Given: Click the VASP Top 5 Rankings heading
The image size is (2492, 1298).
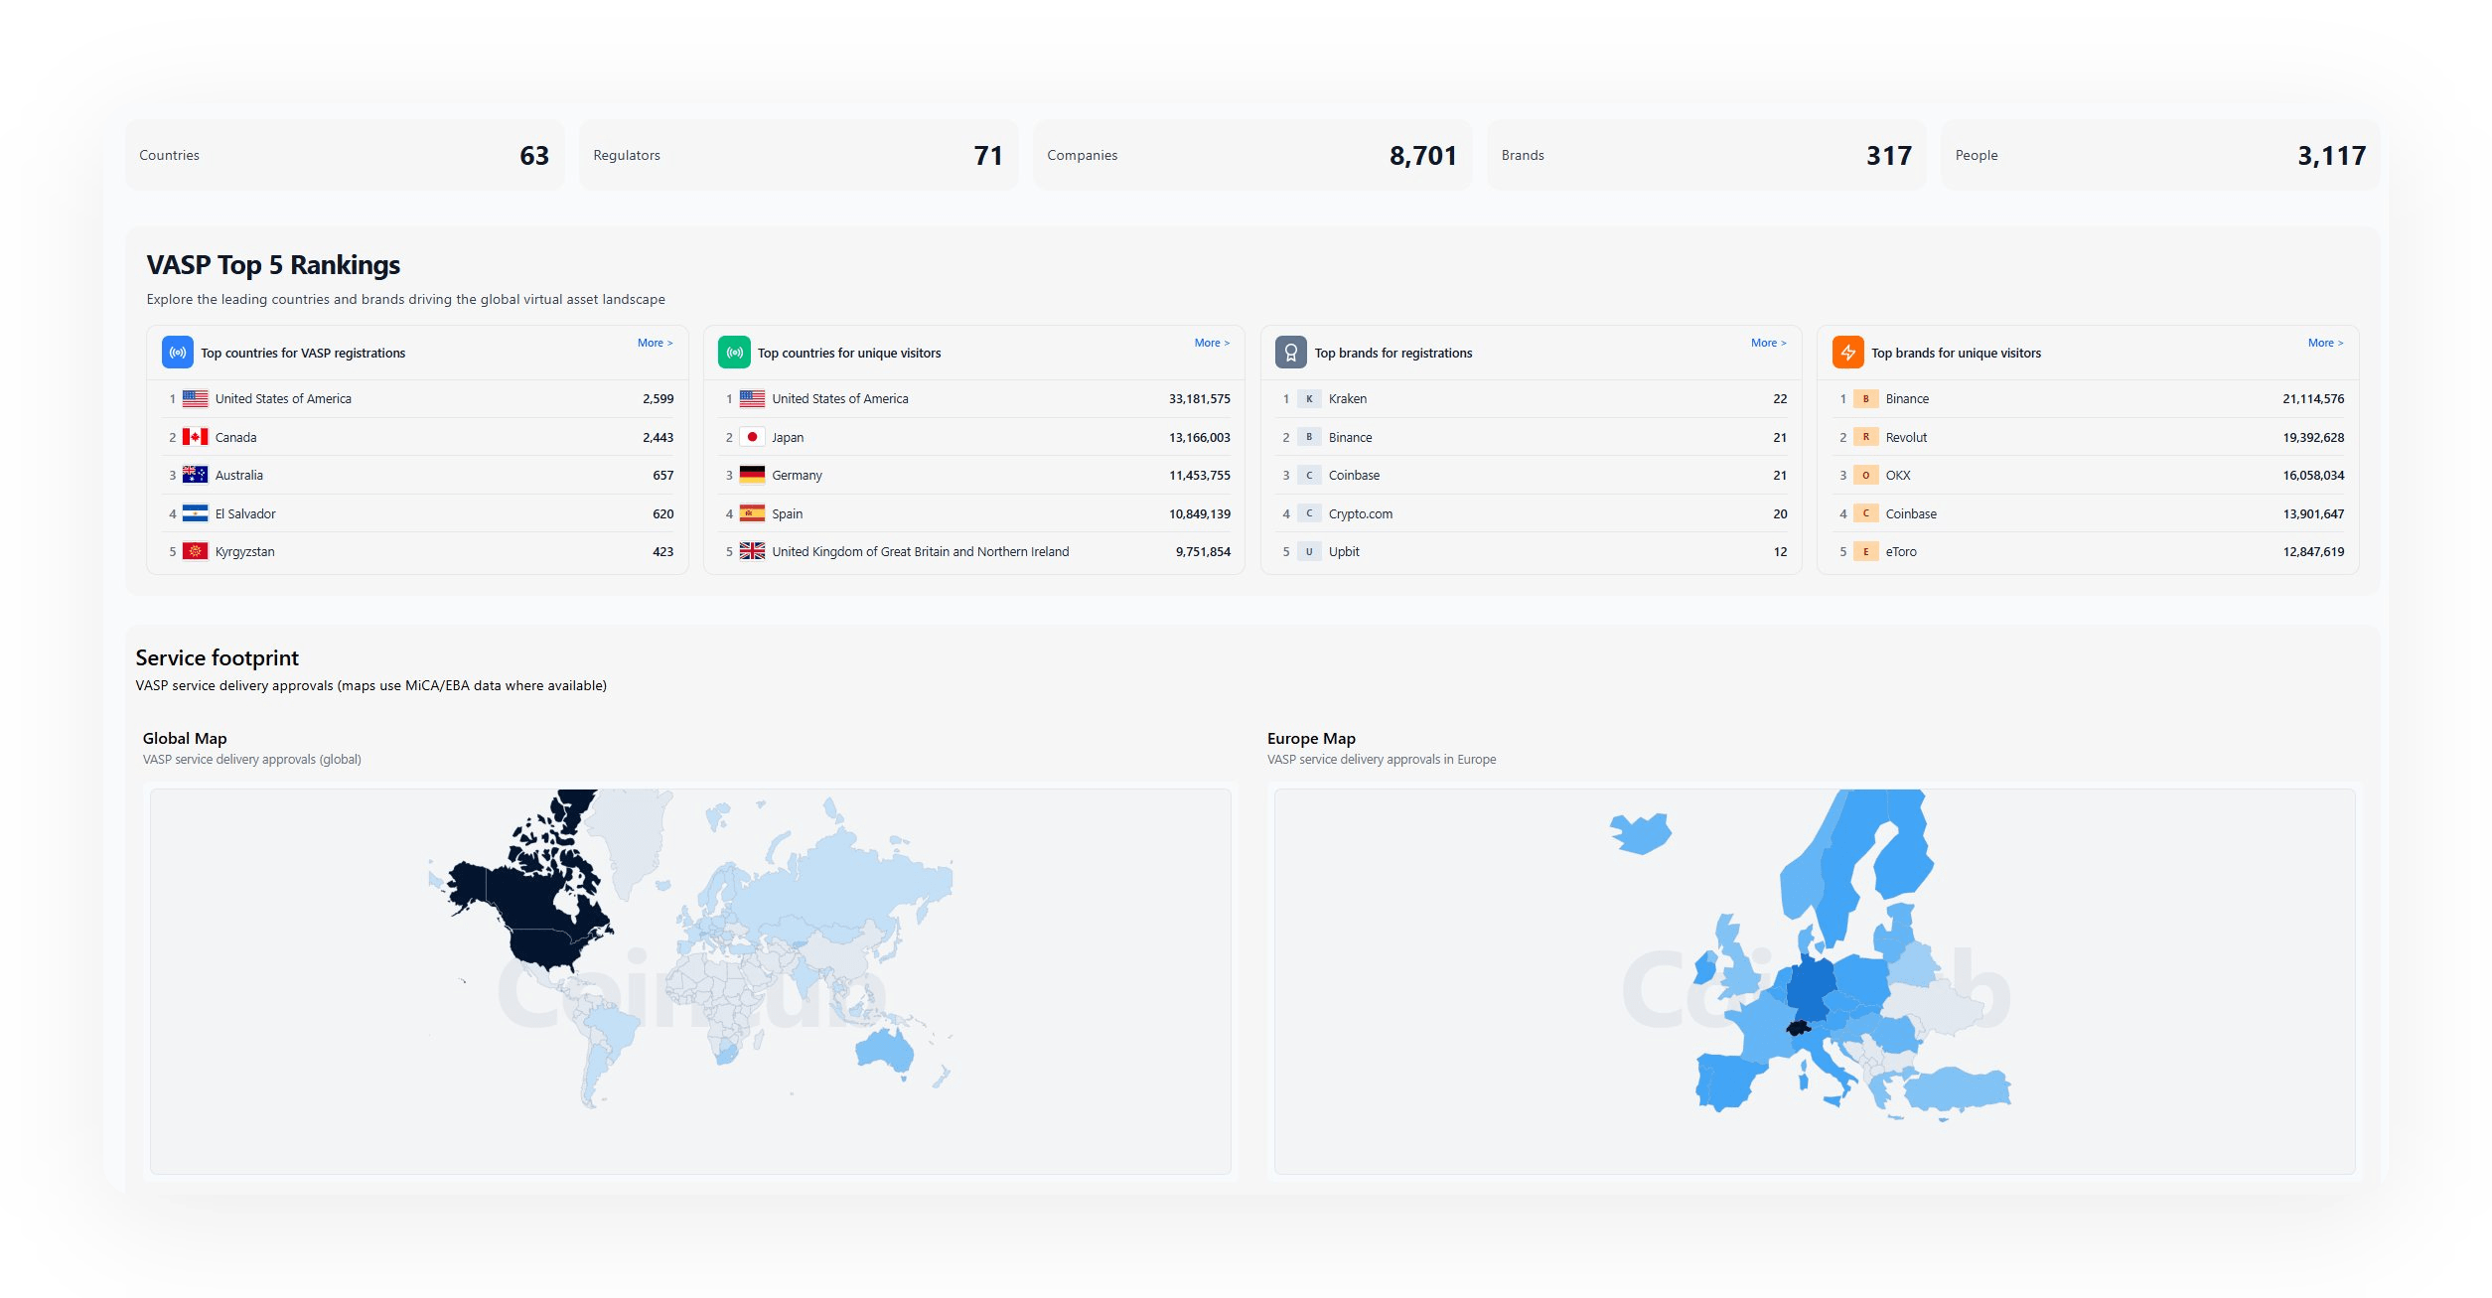Looking at the screenshot, I should 273,265.
